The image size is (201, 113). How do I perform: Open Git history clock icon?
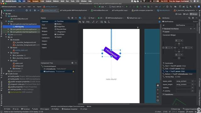click(x=167, y=7)
